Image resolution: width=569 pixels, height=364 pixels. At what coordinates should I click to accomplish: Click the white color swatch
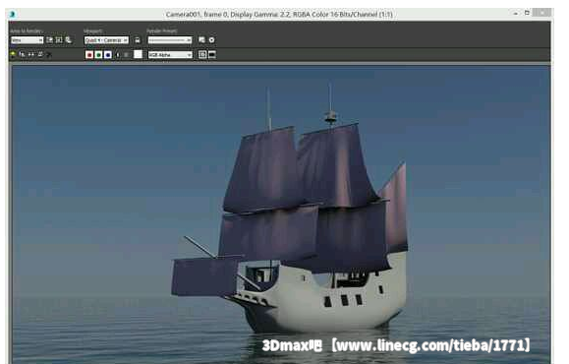coord(138,54)
